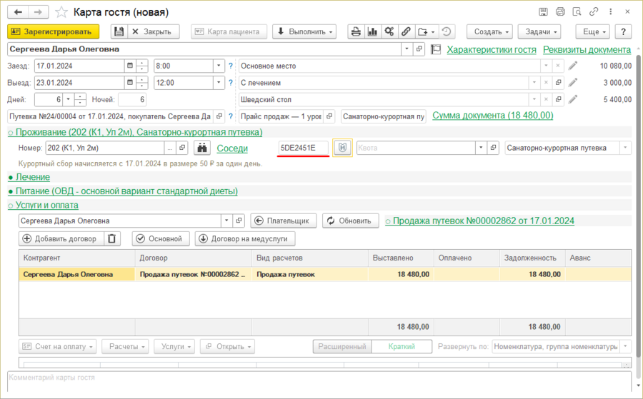Expand the Питание section

(123, 191)
